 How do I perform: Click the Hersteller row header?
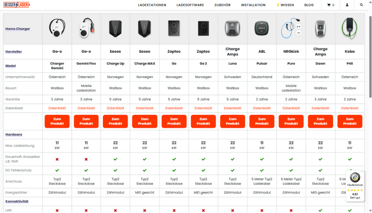click(13, 52)
